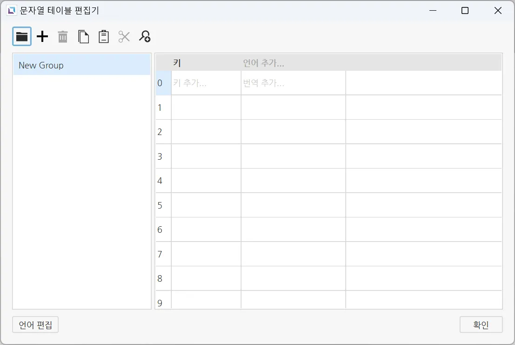515x345 pixels.
Task: Click the 키 추가... cell in row 0
Action: click(206, 83)
